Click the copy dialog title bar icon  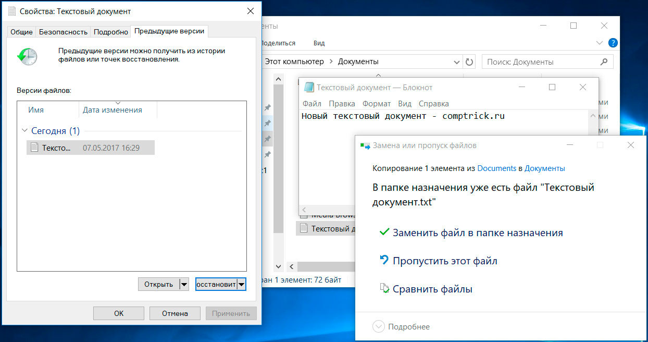point(365,145)
